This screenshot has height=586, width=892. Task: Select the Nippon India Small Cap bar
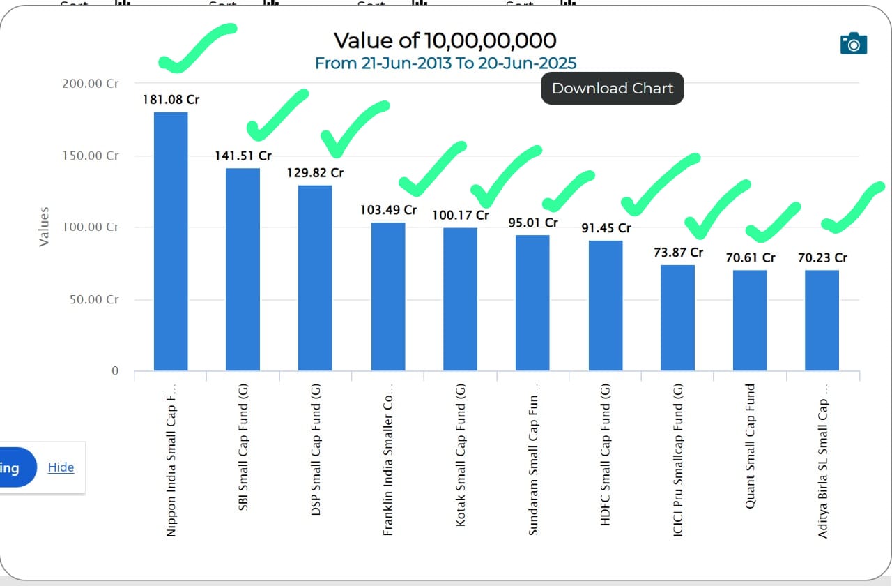(170, 244)
